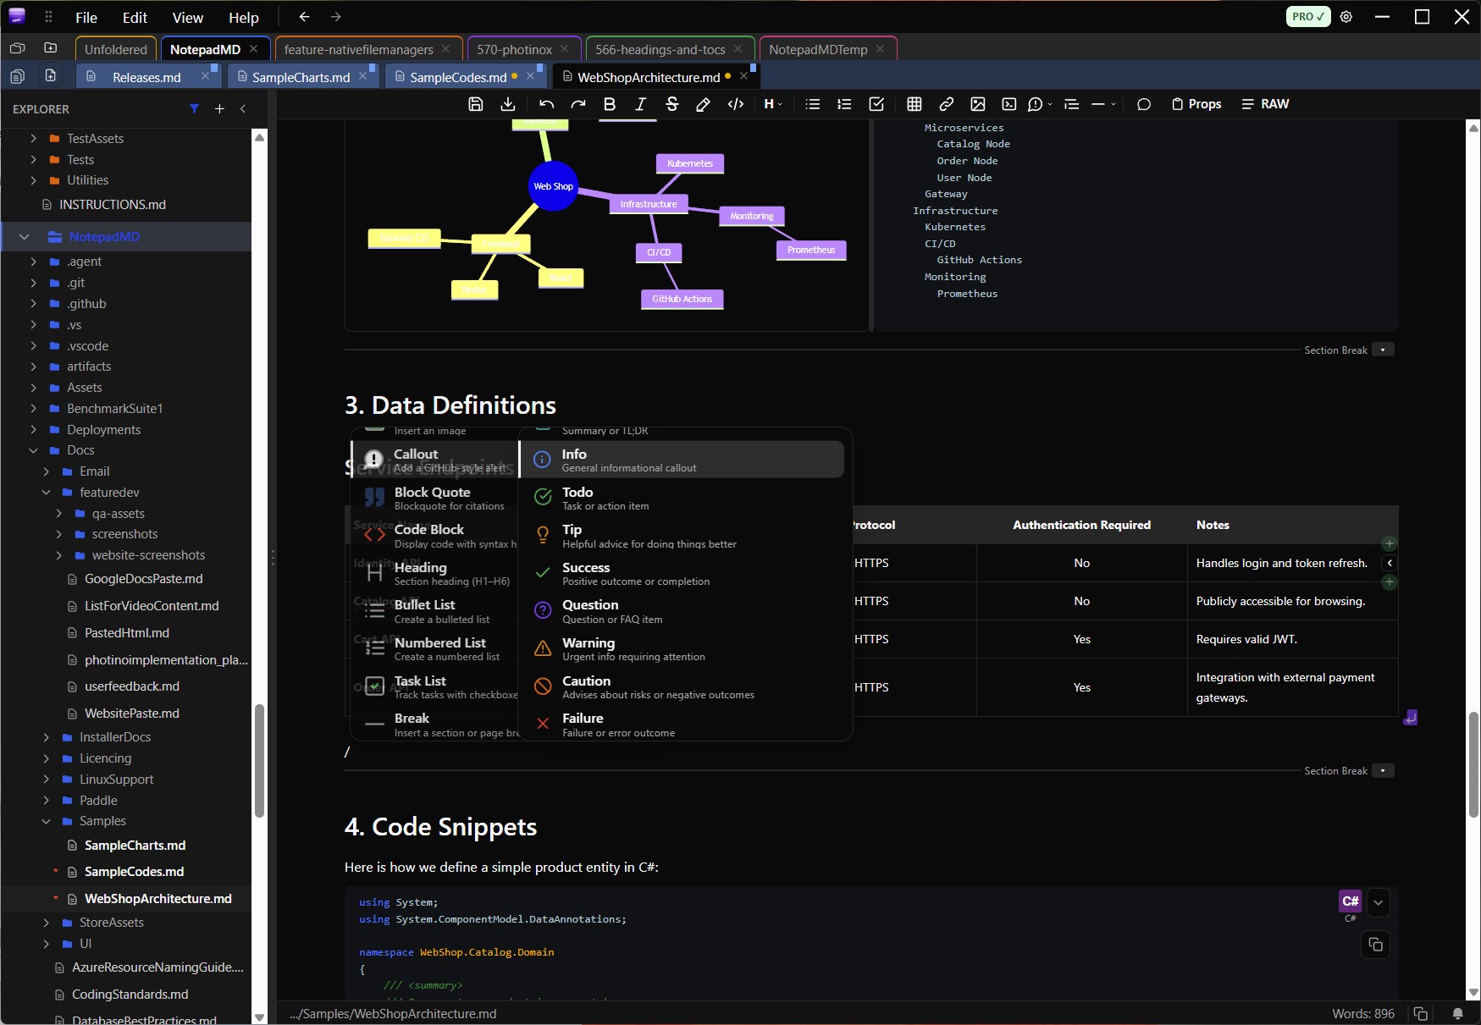The image size is (1481, 1025).
Task: Insert a numbered list from toolbar
Action: [x=844, y=104]
